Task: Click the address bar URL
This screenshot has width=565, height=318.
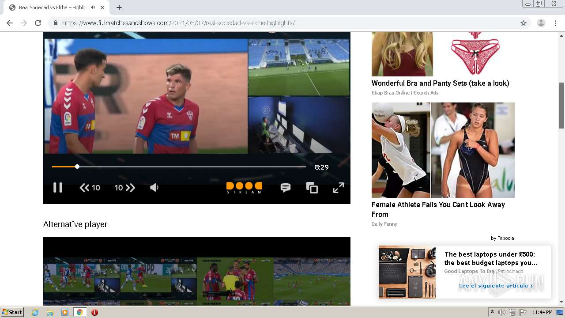Action: click(178, 23)
